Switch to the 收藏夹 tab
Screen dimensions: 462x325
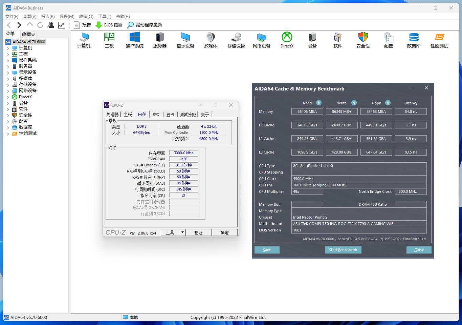(x=28, y=34)
